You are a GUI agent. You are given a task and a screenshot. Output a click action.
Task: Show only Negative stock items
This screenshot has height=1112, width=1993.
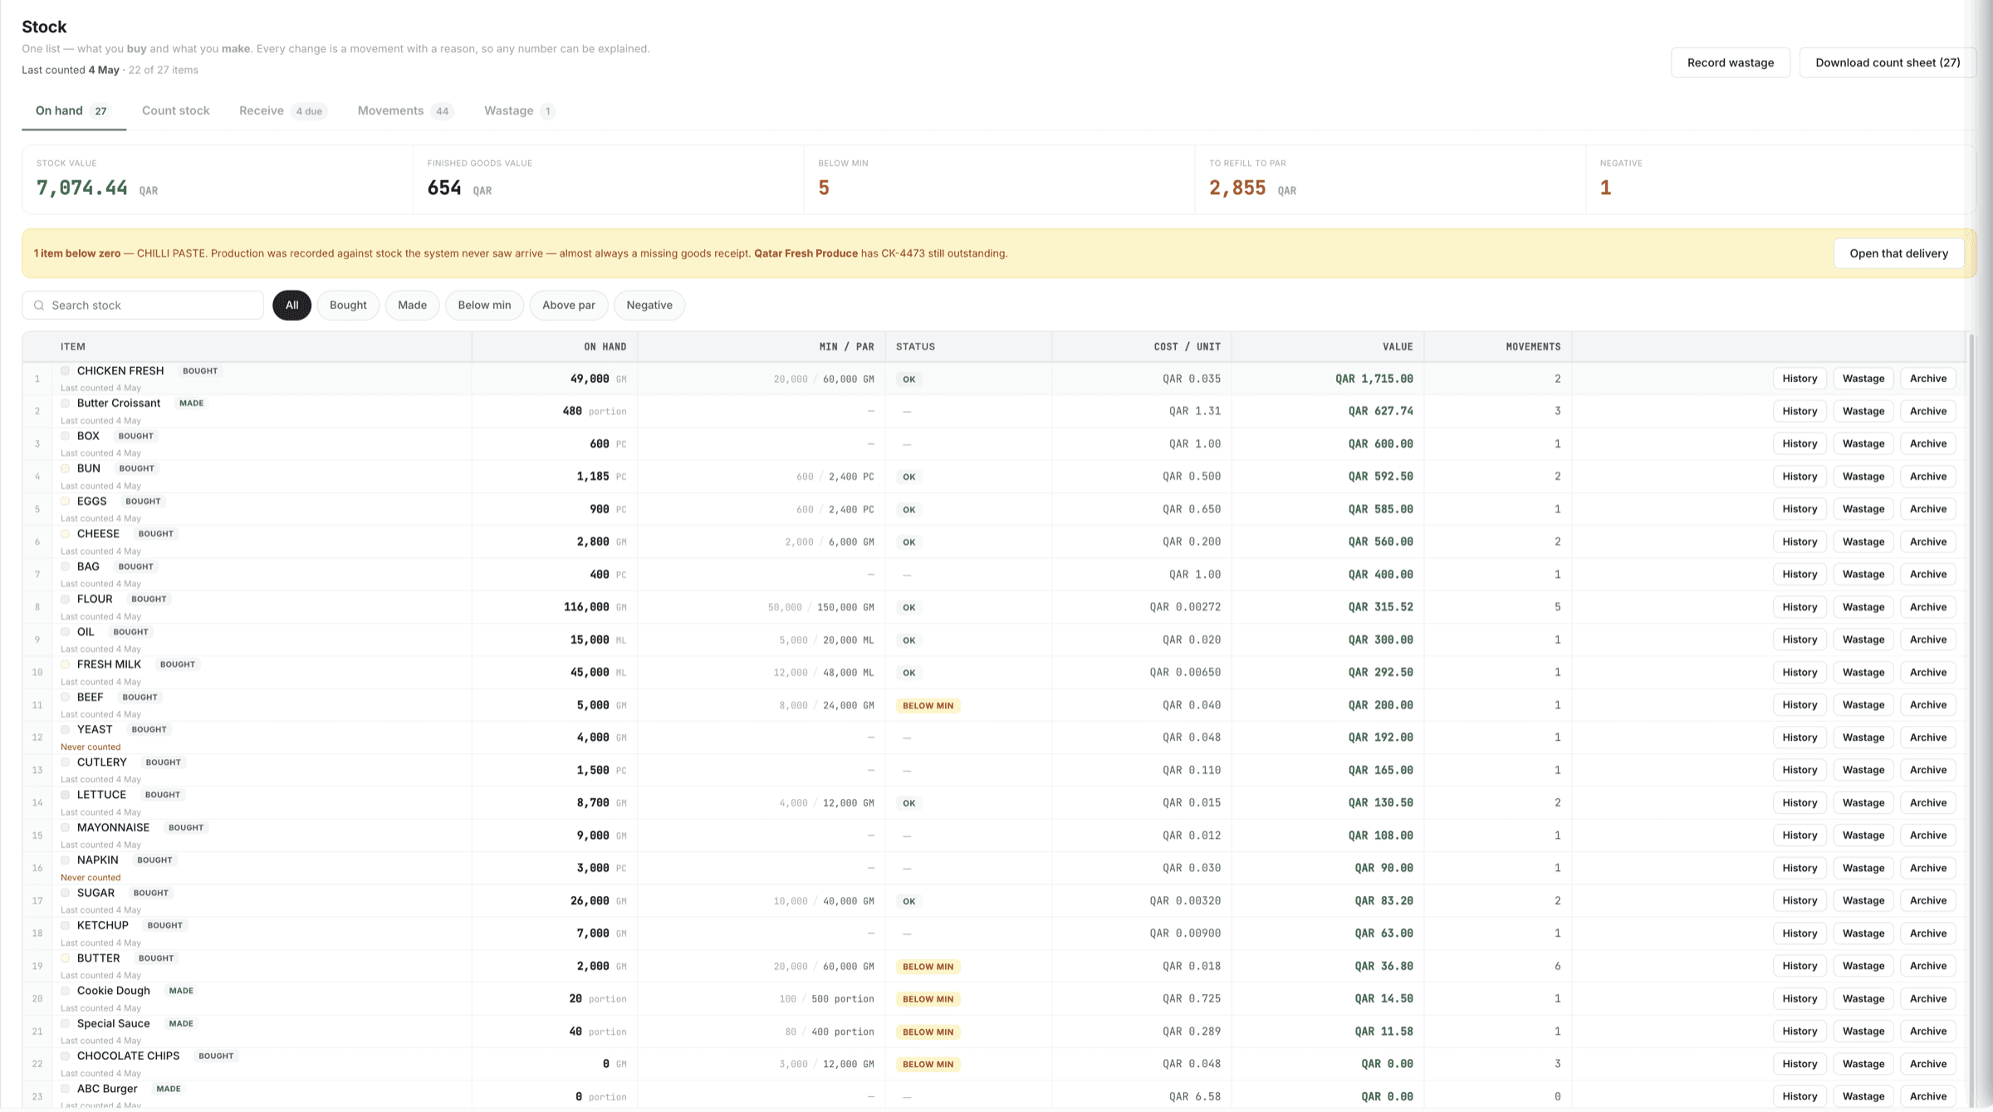click(649, 306)
